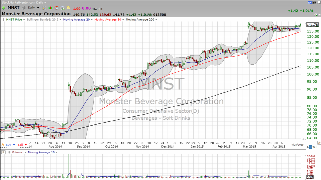Expand the MNST Price indicator menu
Image resolution: width=321 pixels, height=180 pixels.
pos(24,20)
